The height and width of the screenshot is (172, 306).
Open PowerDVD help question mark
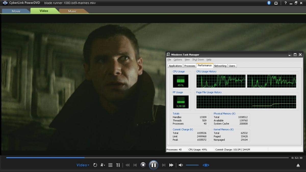(x=286, y=3)
